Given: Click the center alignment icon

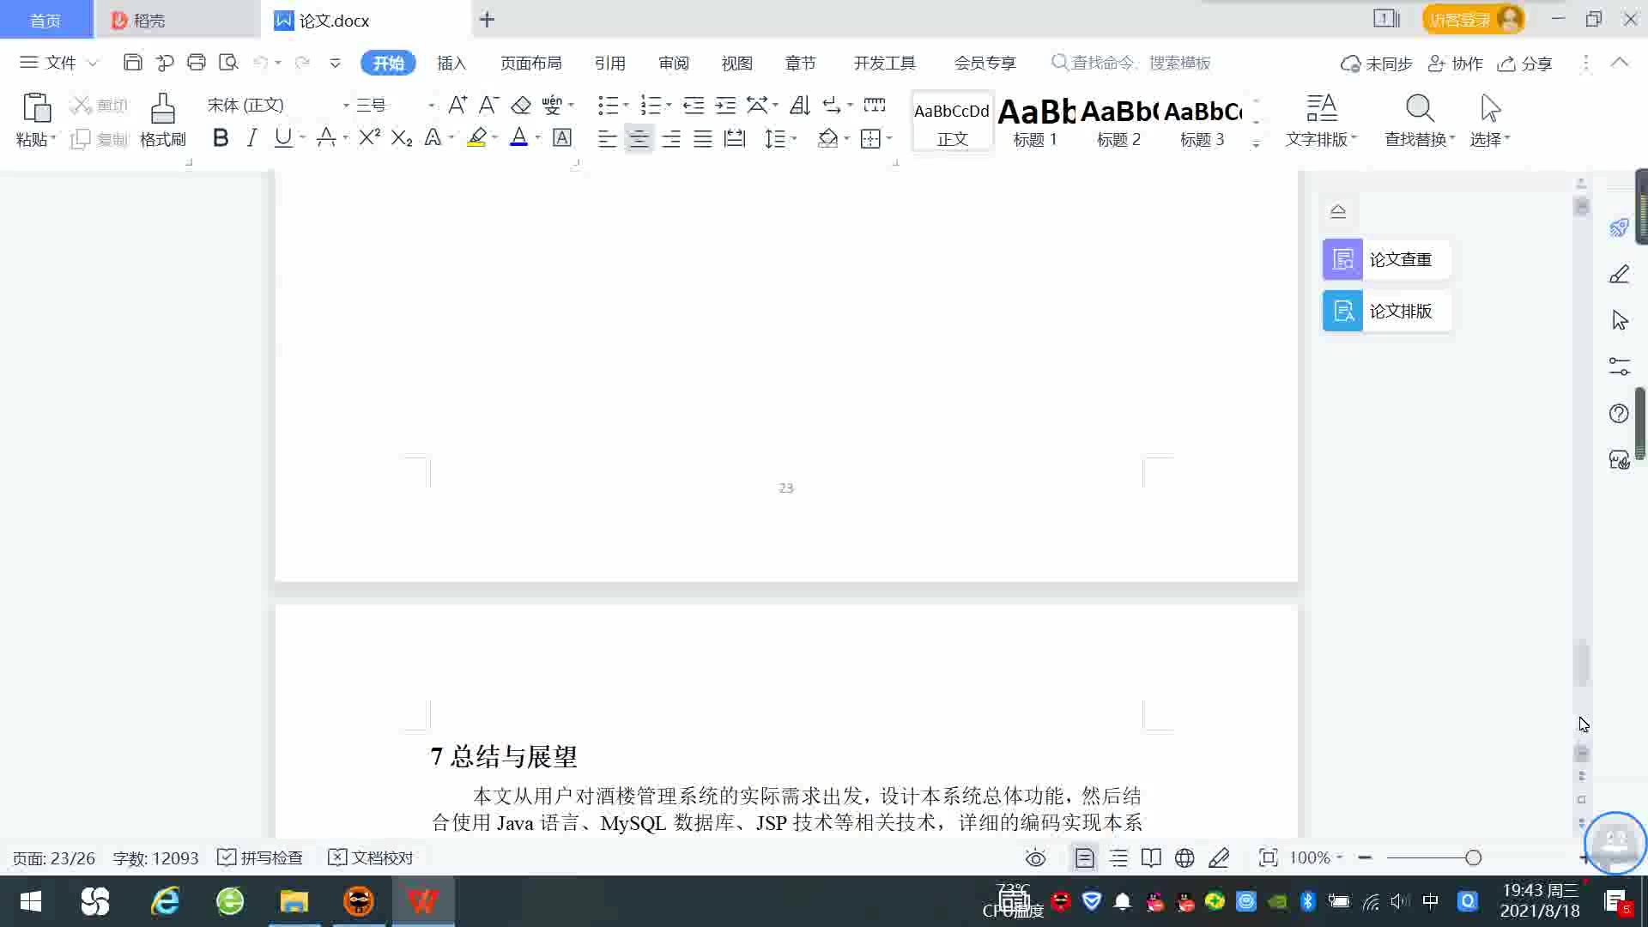Looking at the screenshot, I should (x=639, y=139).
